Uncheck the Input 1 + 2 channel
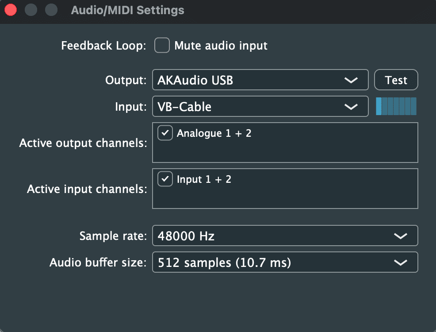436x332 pixels. coord(165,179)
